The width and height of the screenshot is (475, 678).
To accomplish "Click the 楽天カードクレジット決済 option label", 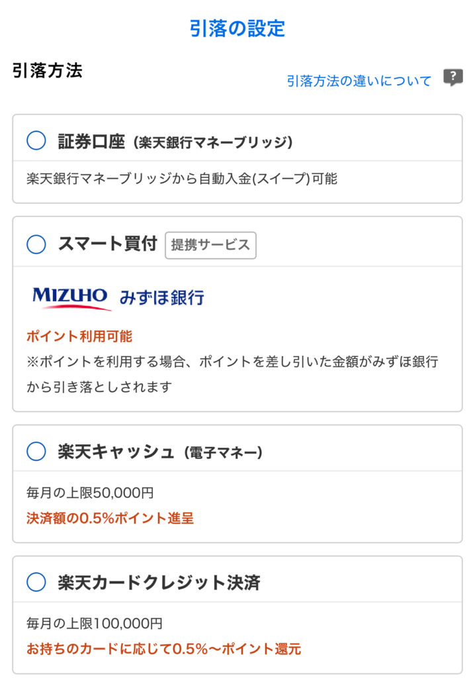I will [x=159, y=583].
